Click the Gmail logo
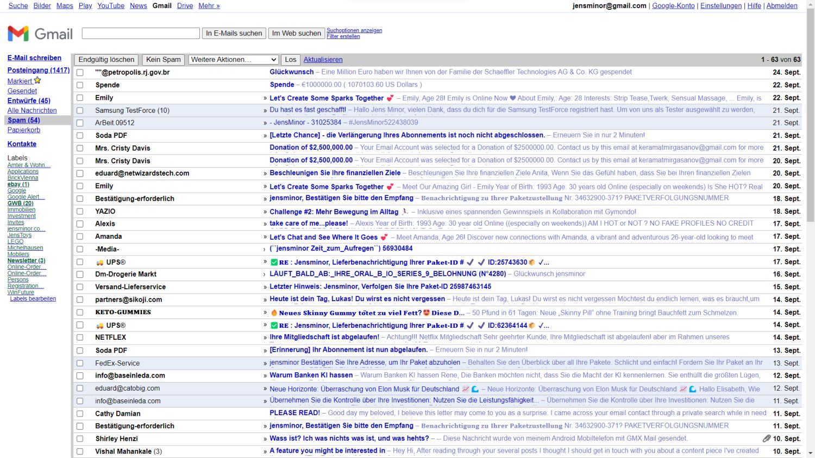815x458 pixels. click(40, 34)
